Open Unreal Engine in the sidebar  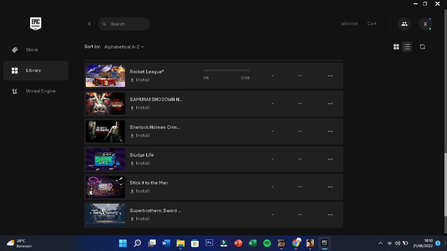click(36, 91)
